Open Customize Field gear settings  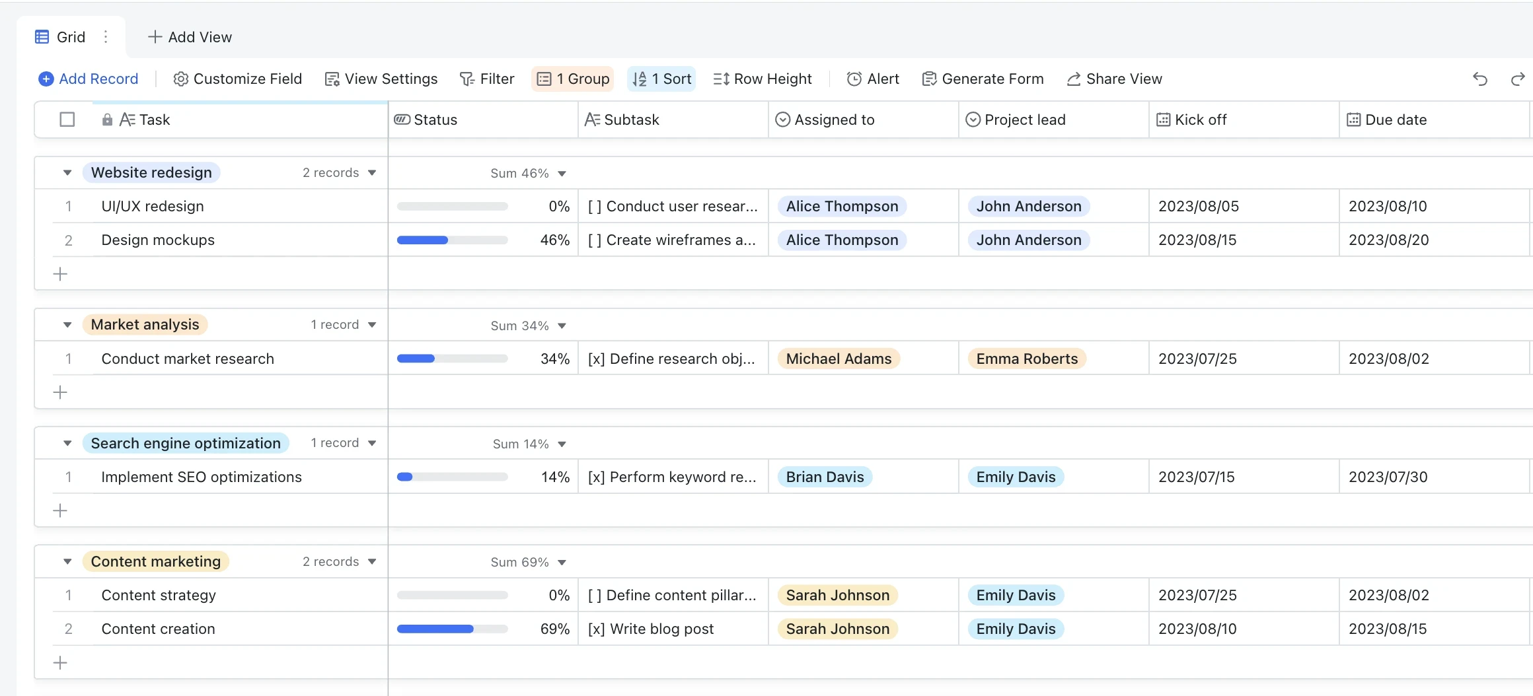(x=180, y=79)
